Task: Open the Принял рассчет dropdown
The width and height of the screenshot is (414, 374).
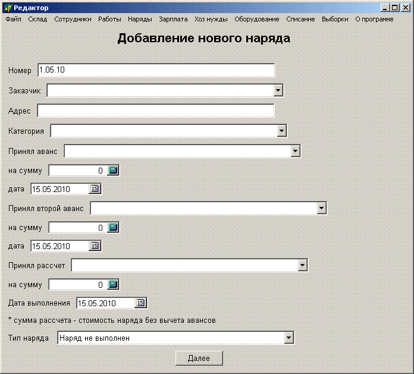Action: 303,265
